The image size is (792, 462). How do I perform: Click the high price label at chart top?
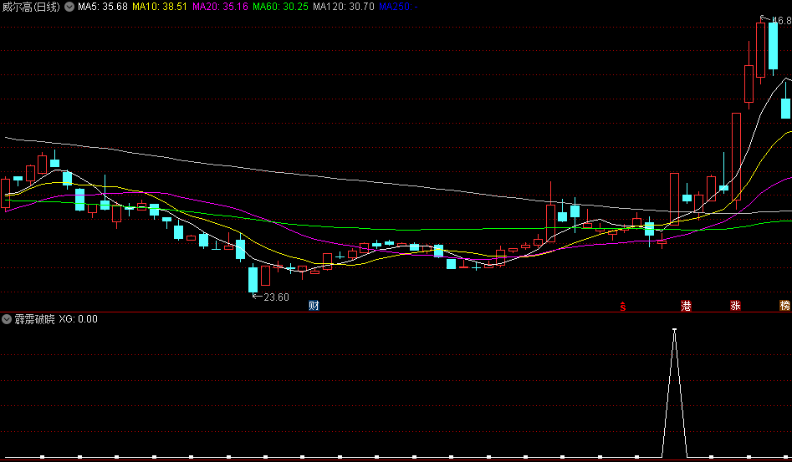point(784,21)
